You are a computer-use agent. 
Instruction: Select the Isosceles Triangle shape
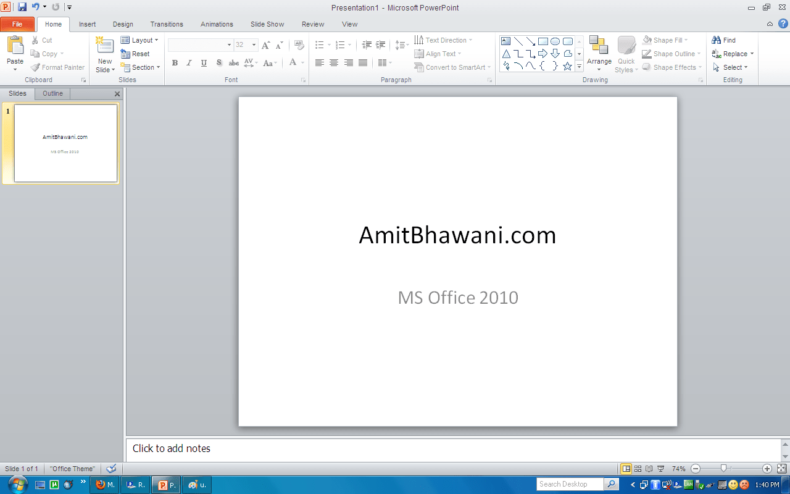click(506, 54)
